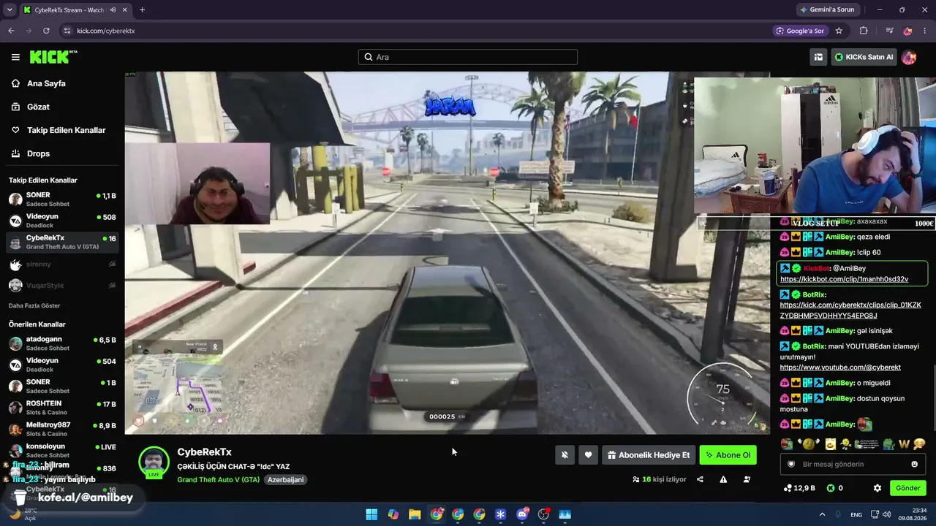Open the user profile avatar menu
This screenshot has width=936, height=526.
909,57
